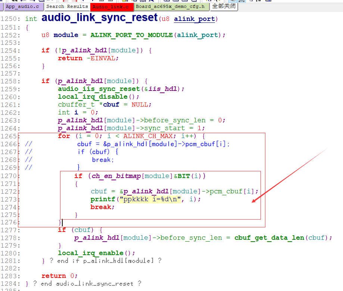
Task: Select the Audio_link.c tab
Action: (112, 7)
